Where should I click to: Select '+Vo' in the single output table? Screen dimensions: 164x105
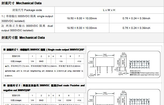(x=79, y=61)
